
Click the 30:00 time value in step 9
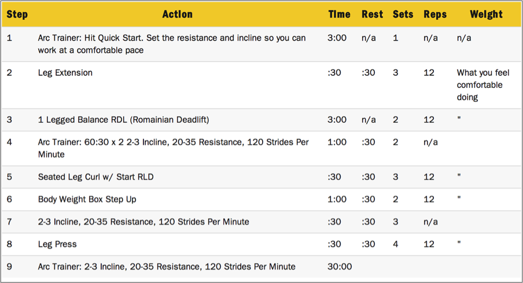coord(340,267)
